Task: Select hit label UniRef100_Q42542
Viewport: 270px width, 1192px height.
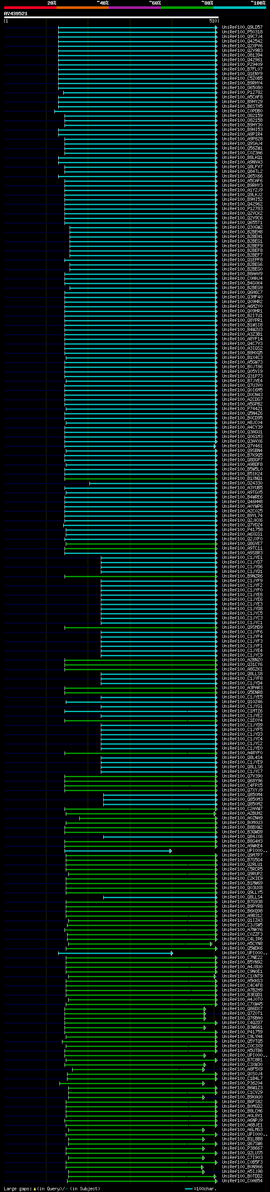Action: 242,41
